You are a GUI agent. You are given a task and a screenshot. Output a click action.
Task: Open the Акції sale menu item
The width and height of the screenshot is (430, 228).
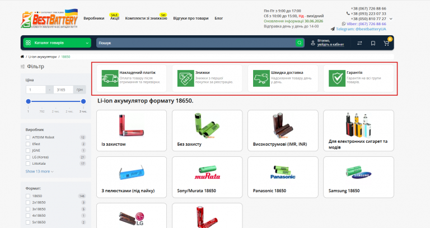[x=115, y=18]
